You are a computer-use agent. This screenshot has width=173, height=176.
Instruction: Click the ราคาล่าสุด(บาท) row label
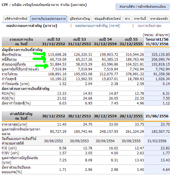pyautogui.click(x=15, y=124)
